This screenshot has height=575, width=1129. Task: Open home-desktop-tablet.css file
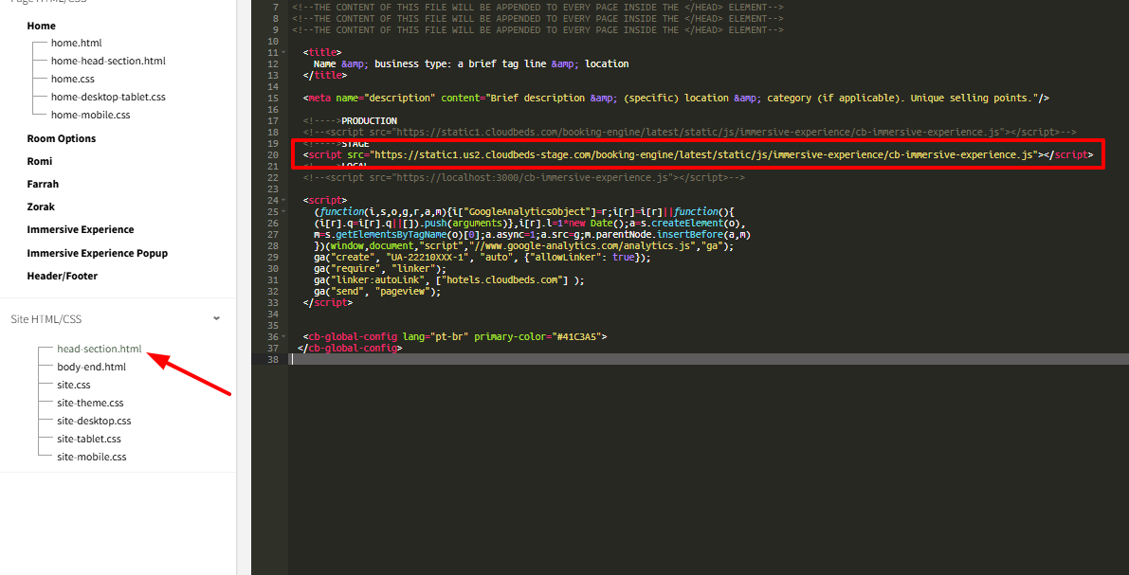coord(108,97)
